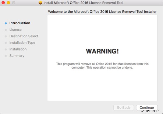The image size is (163, 114).
Task: Click the blue bullet beside Introduction
Action: (6, 23)
